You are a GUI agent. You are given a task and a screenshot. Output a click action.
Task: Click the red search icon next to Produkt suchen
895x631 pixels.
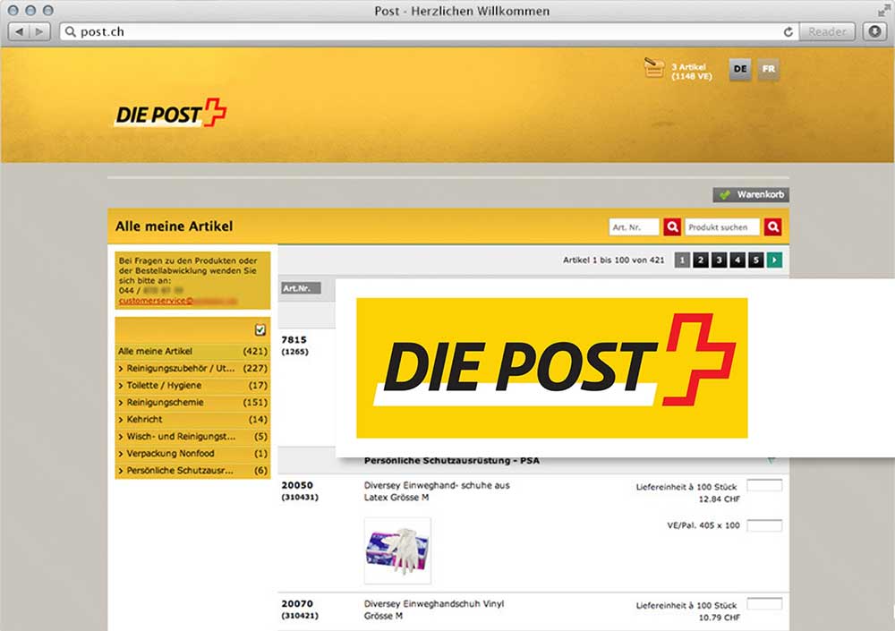pos(773,226)
